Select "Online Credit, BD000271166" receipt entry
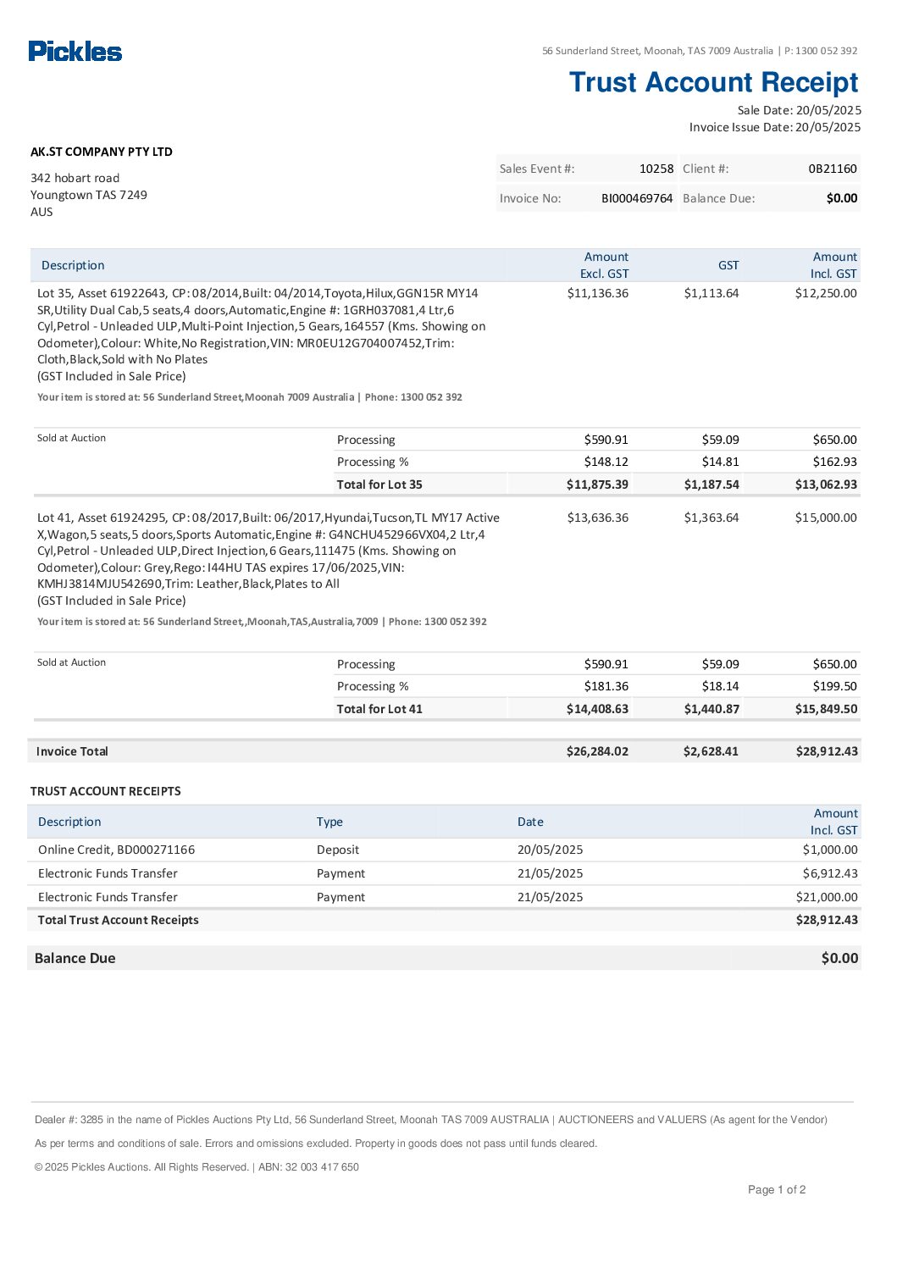897x1268 pixels. pos(117,850)
